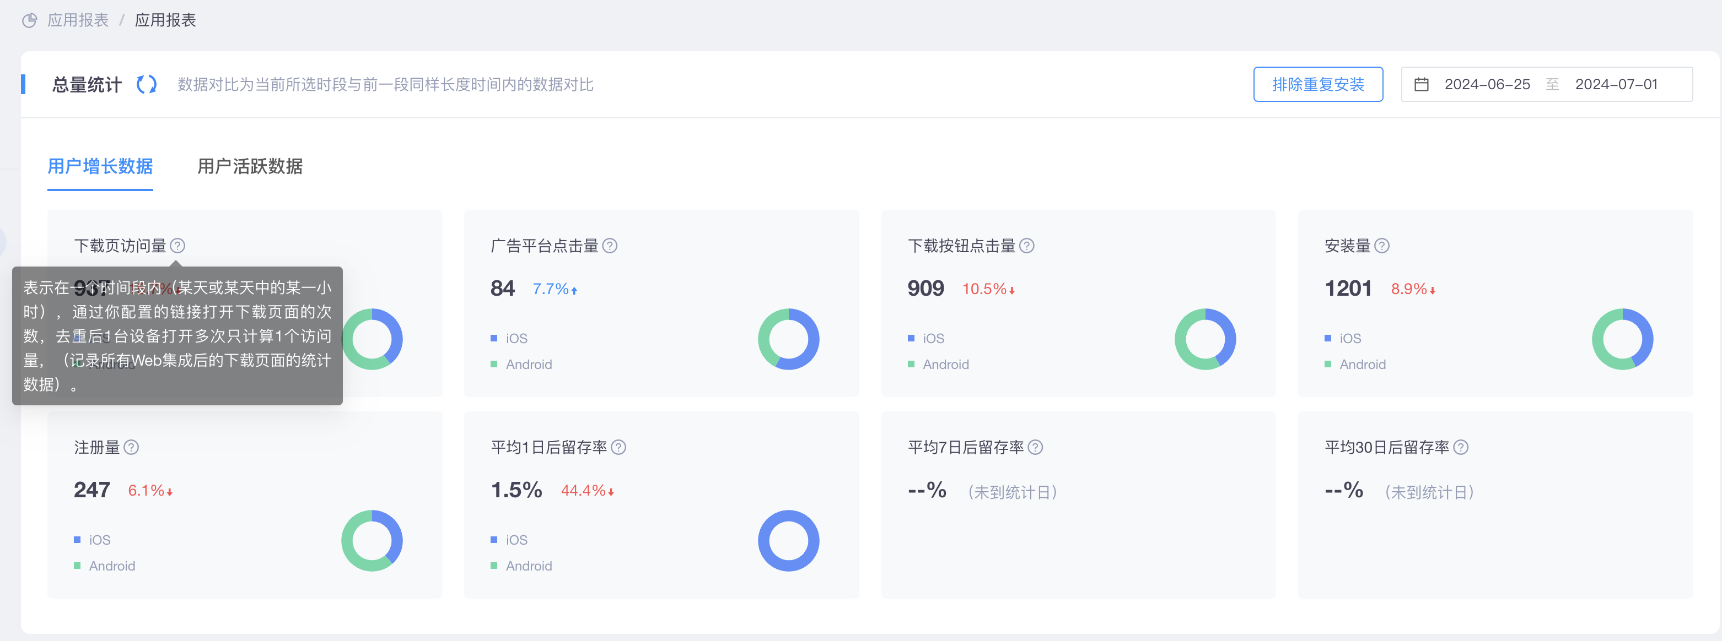Click the refresh icon beside 总量统计
1722x641 pixels.
[x=147, y=85]
